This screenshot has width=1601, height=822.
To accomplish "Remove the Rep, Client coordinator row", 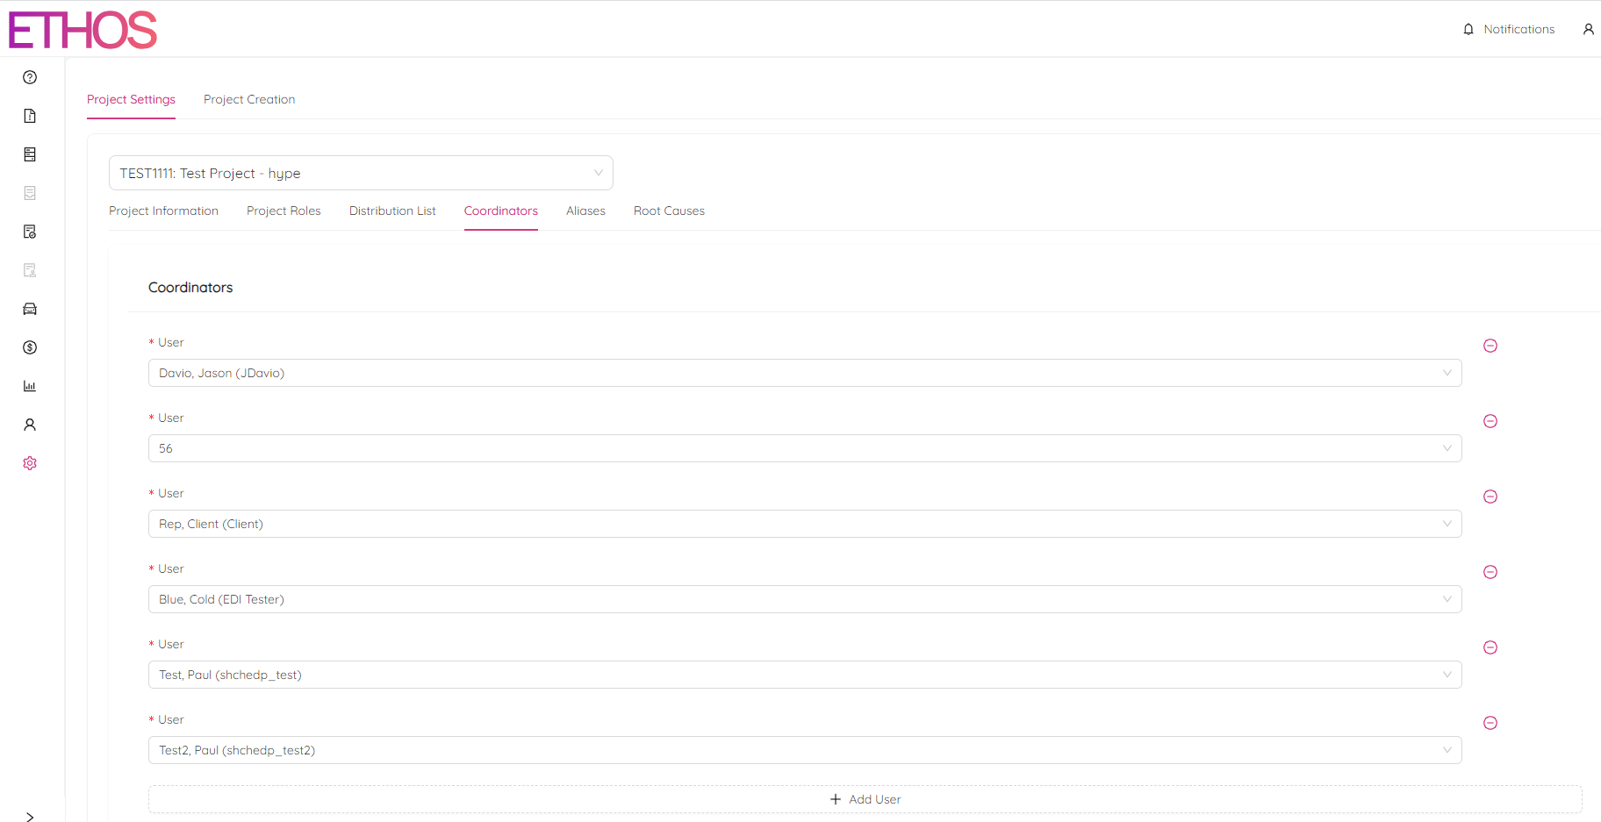I will (x=1490, y=497).
